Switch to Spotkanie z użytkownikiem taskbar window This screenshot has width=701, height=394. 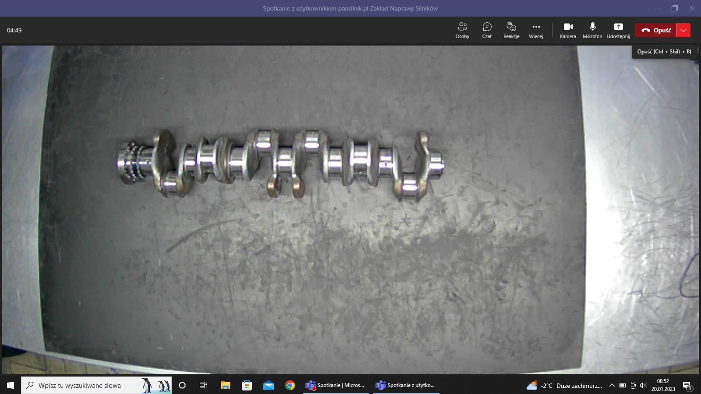406,385
